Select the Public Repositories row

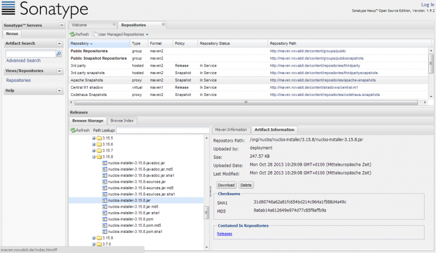[249, 51]
